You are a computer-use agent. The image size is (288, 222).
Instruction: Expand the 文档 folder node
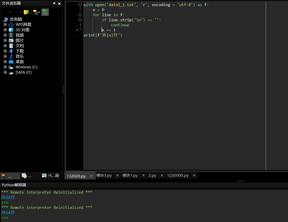tap(5, 46)
